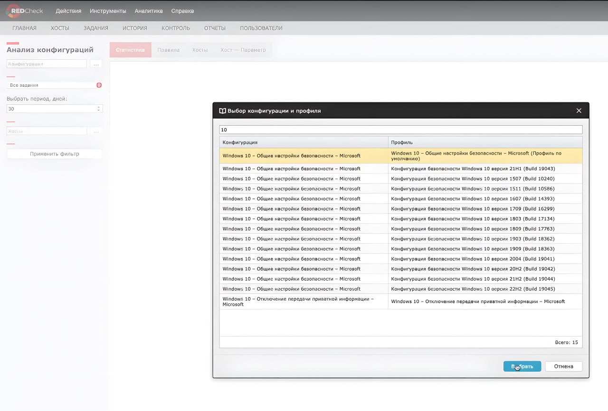Go to ХОСТЫ section

(x=60, y=28)
